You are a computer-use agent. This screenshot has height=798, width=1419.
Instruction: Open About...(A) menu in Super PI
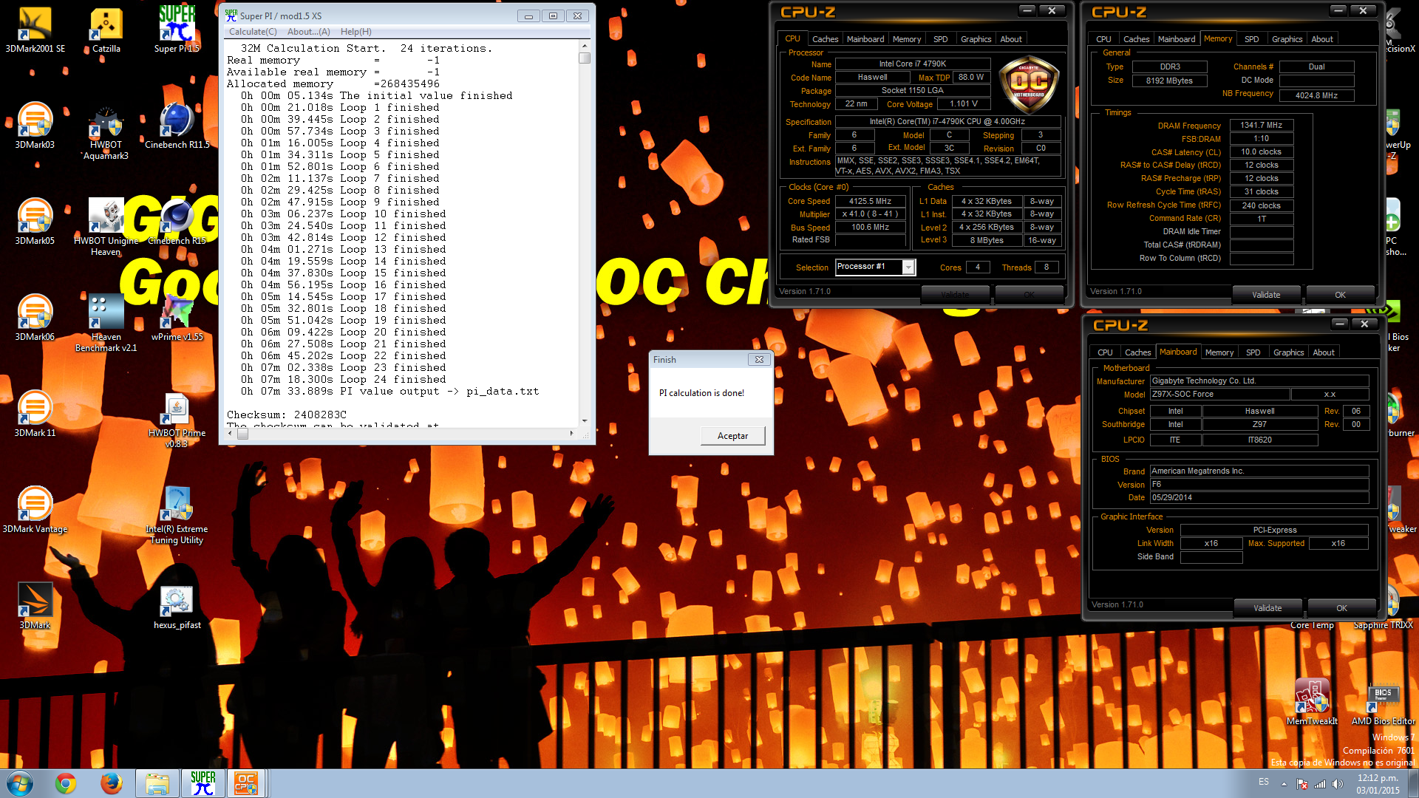pyautogui.click(x=308, y=32)
